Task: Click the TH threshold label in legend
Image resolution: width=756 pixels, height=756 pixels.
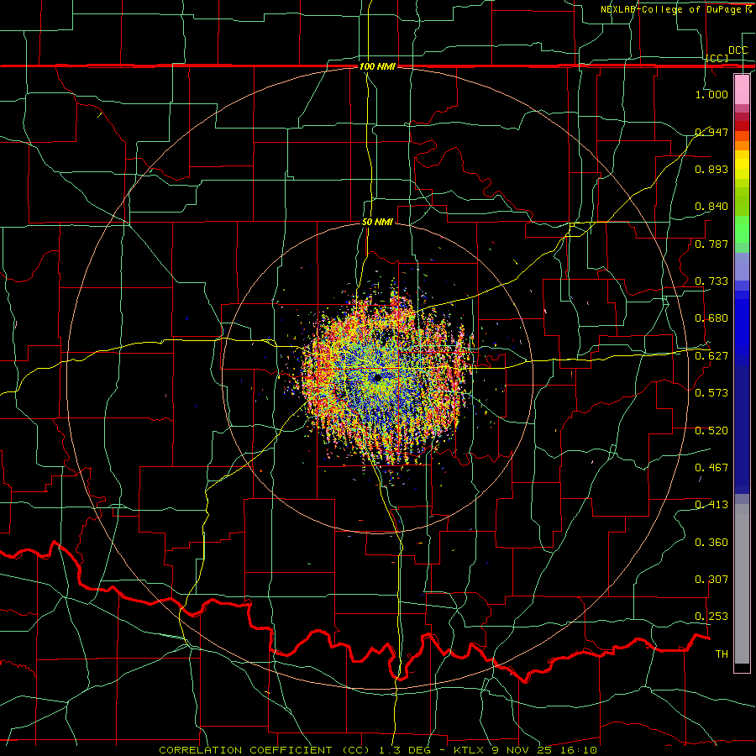Action: (x=722, y=654)
